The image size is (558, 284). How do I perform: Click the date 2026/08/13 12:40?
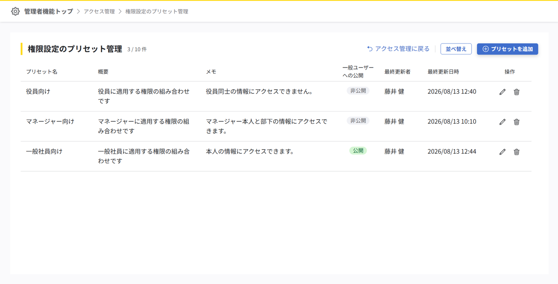[452, 91]
